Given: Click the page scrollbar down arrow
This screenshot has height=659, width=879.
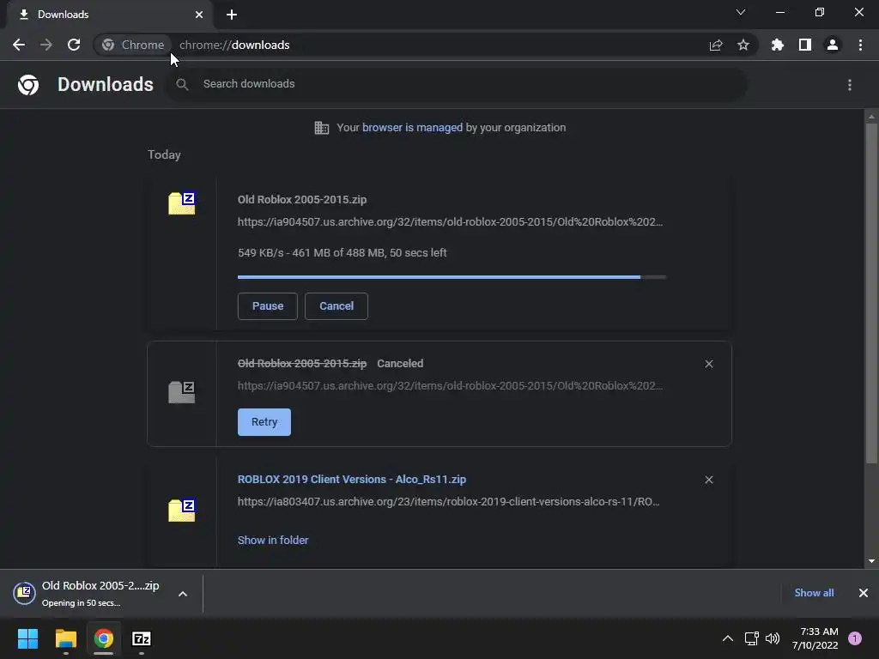Looking at the screenshot, I should tap(871, 561).
